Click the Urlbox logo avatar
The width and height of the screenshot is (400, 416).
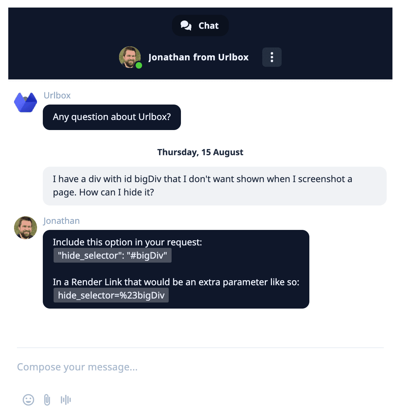point(25,102)
